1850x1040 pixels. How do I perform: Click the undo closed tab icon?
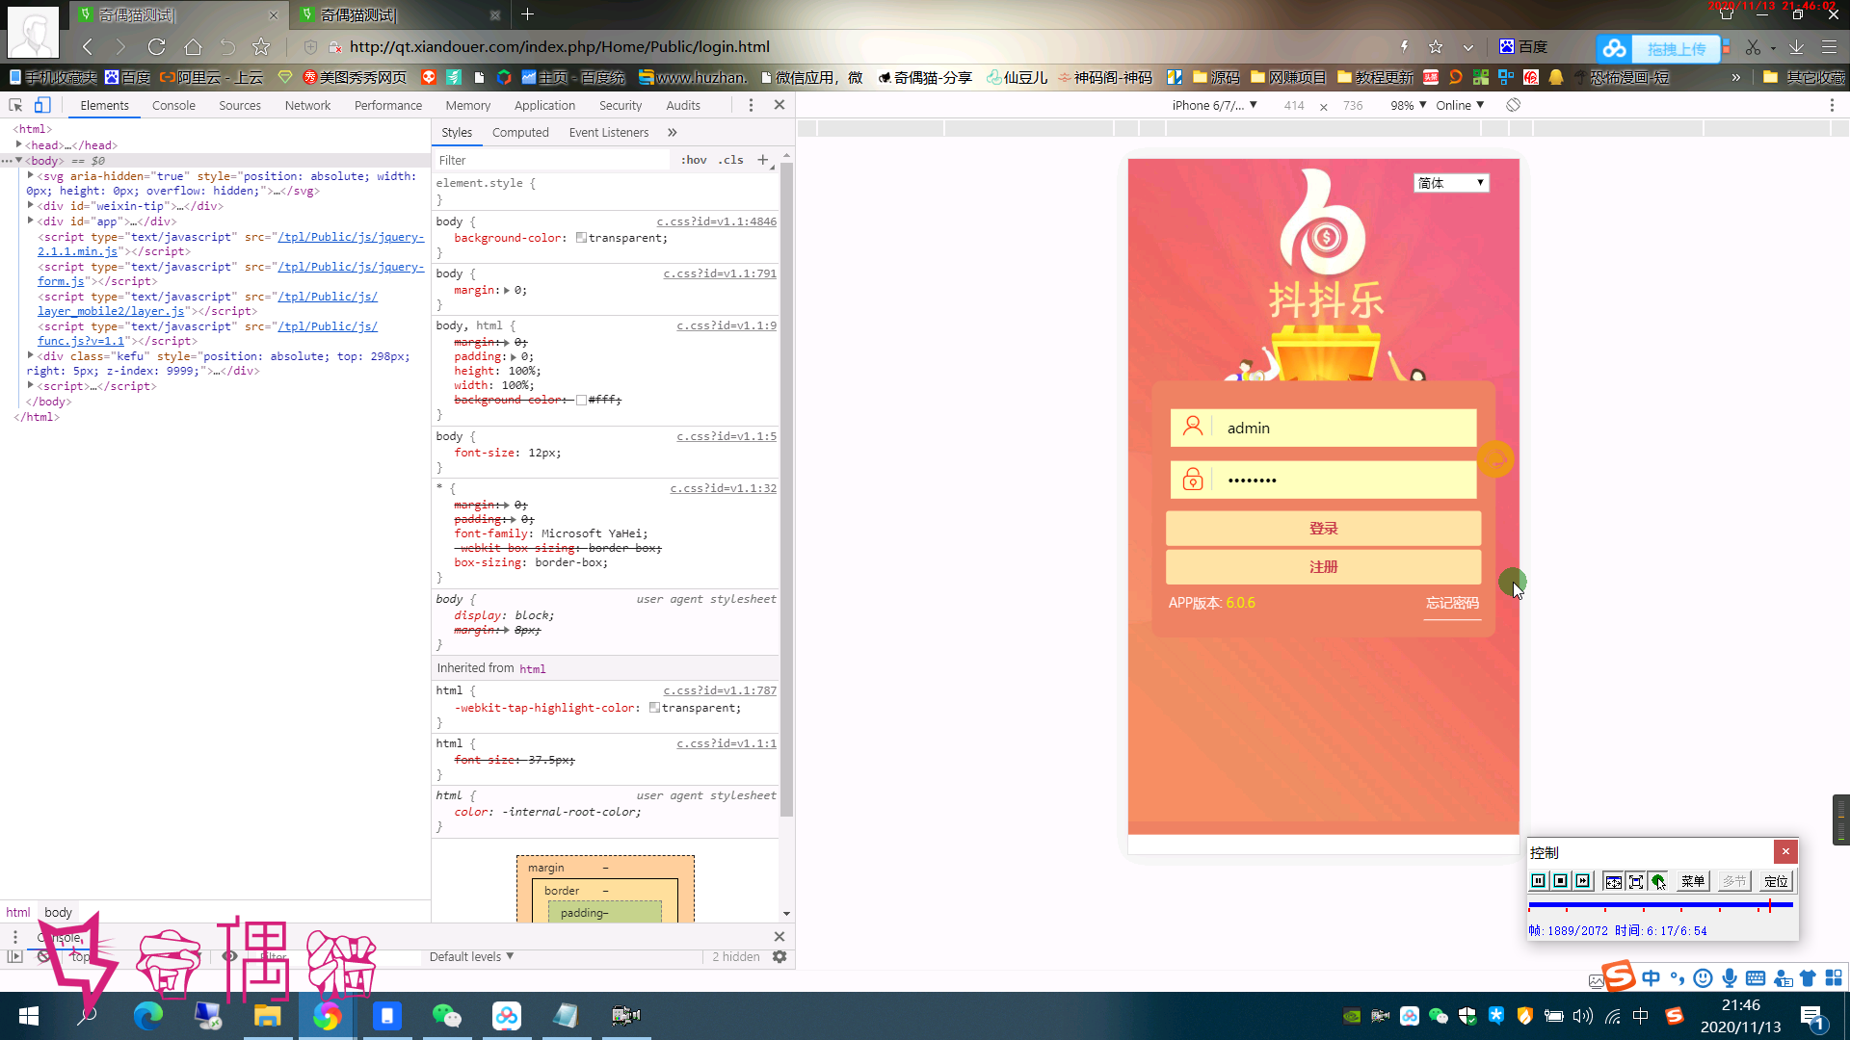click(227, 46)
